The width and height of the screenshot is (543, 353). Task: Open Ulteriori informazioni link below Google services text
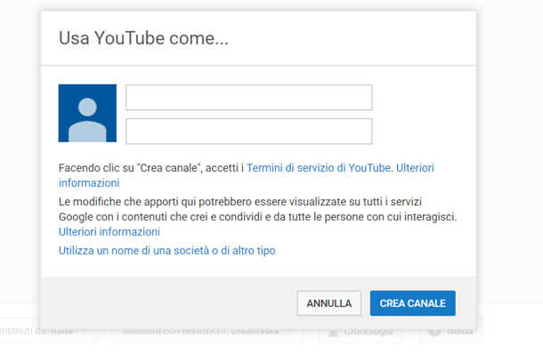[x=109, y=232]
